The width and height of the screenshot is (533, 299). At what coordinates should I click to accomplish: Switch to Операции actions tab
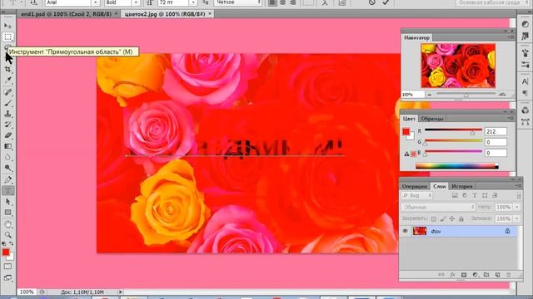(x=415, y=186)
